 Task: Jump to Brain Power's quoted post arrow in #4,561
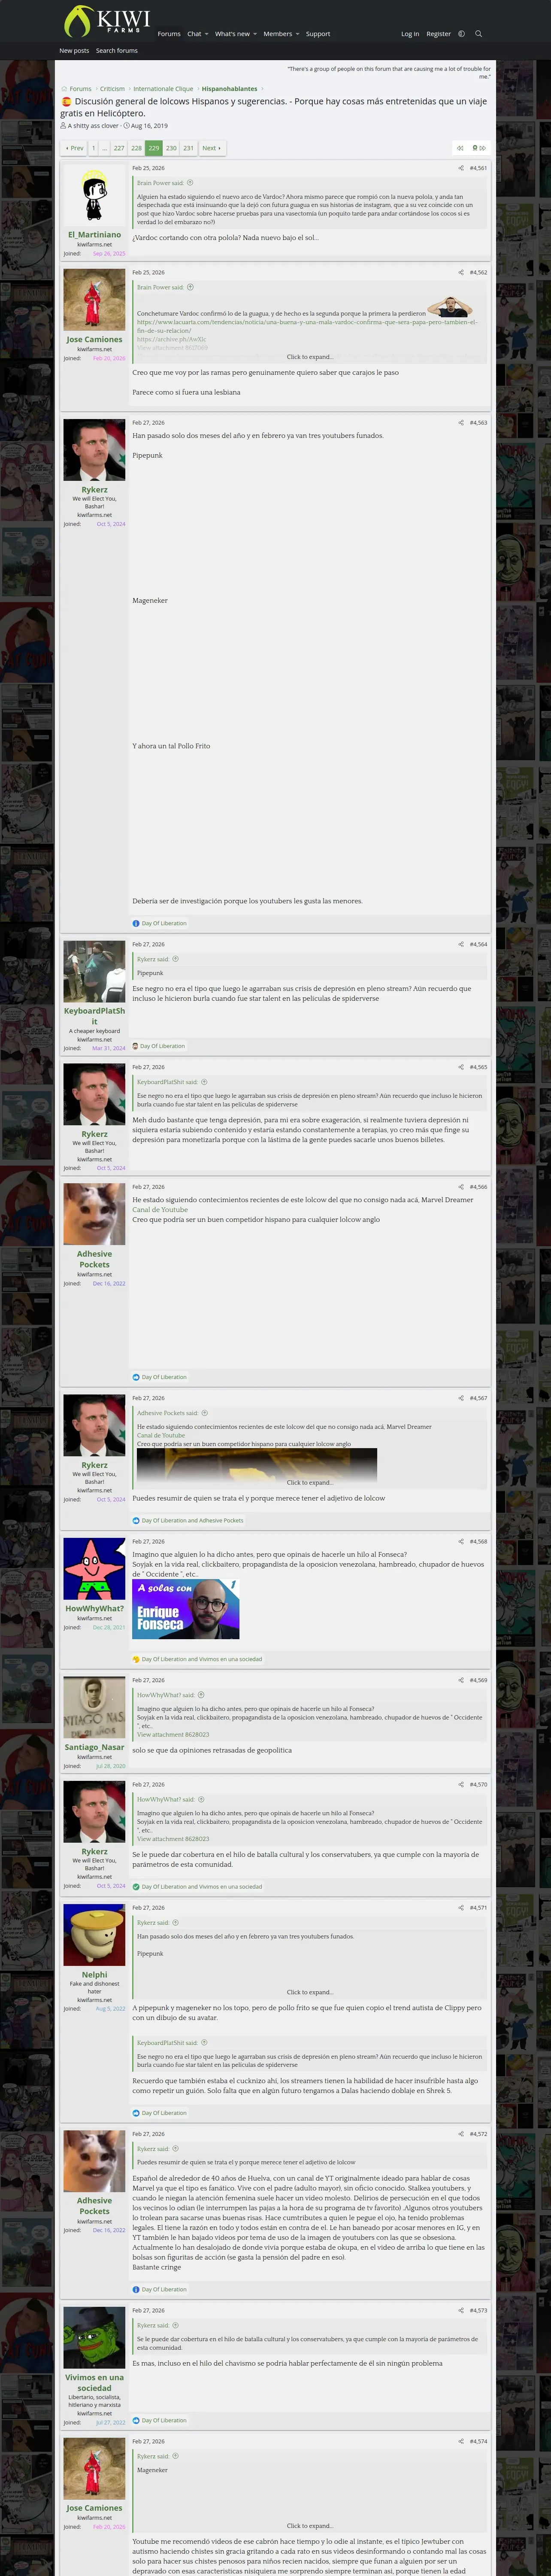[190, 183]
